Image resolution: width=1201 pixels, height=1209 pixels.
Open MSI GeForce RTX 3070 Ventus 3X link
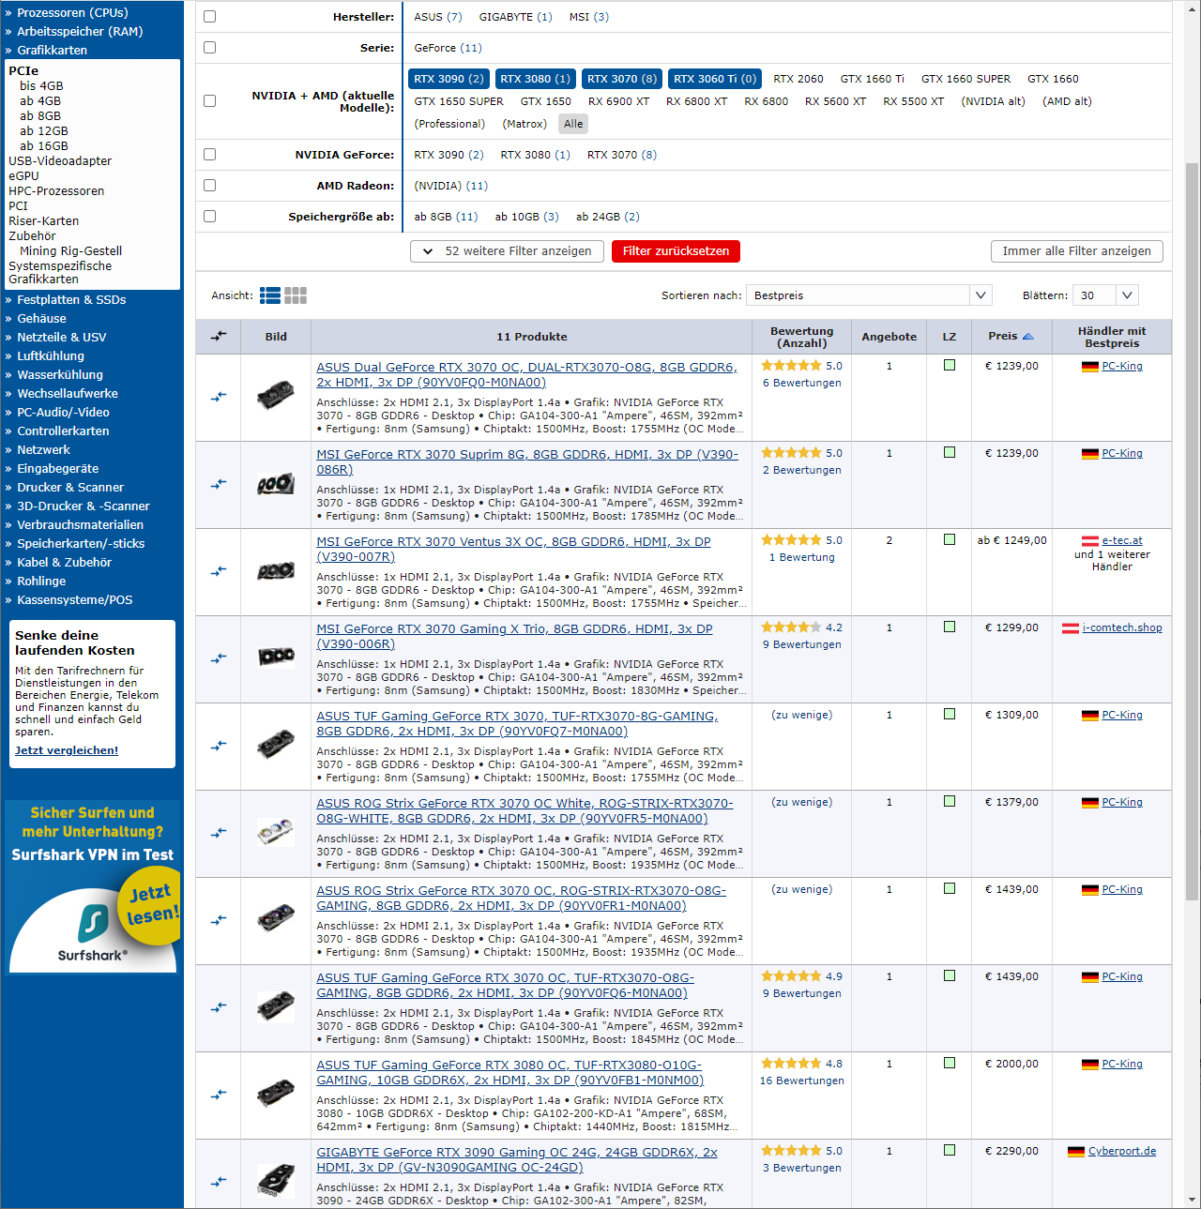pyautogui.click(x=513, y=549)
